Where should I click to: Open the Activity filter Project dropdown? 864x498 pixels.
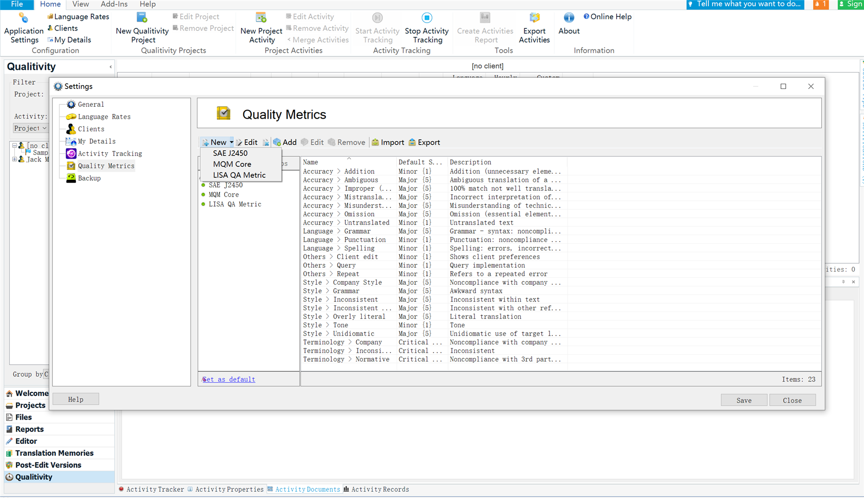30,128
